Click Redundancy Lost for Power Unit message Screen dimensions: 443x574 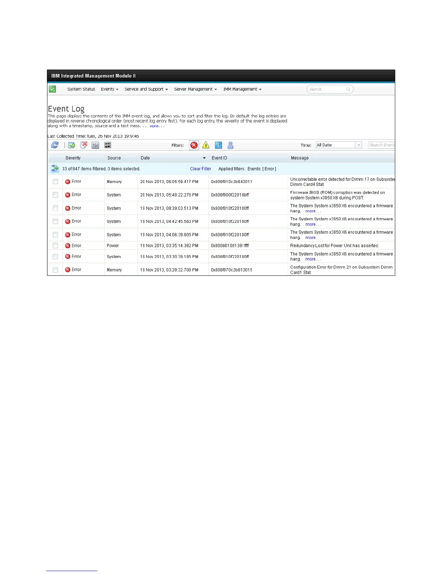coord(334,246)
